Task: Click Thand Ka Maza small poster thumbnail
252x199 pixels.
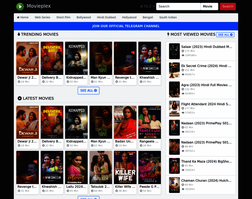Action: [174, 166]
